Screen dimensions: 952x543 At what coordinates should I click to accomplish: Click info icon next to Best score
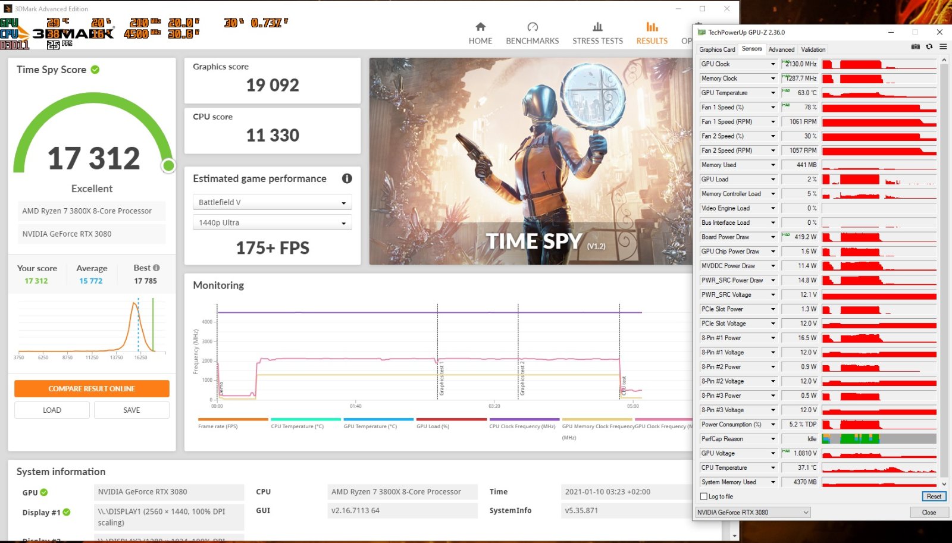tap(156, 268)
